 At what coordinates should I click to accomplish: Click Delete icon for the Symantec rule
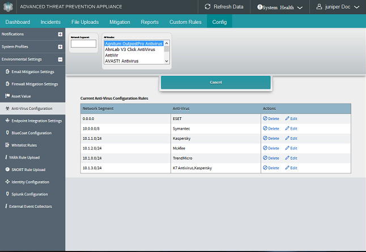point(265,128)
